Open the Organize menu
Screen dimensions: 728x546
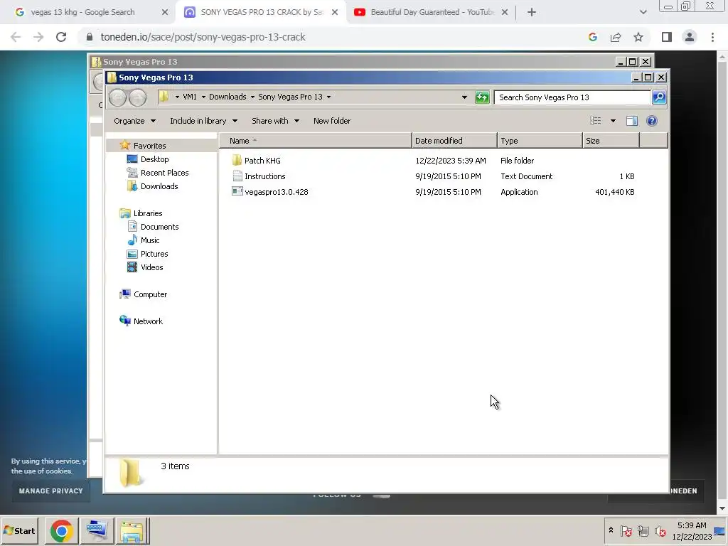pyautogui.click(x=134, y=121)
